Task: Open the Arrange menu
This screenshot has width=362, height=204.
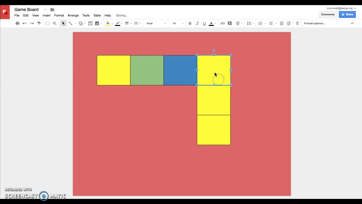Action: coord(73,15)
